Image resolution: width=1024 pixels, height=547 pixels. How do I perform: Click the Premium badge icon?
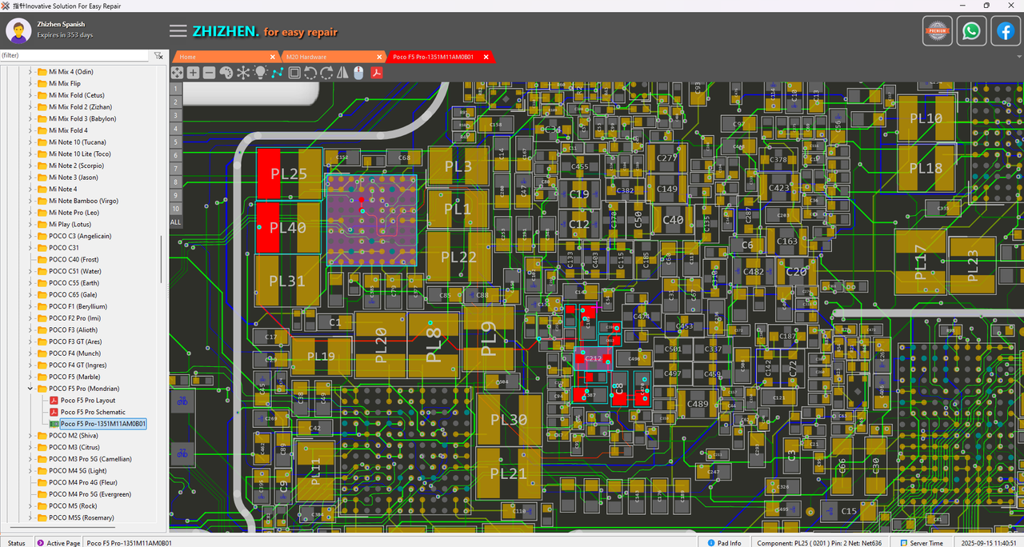938,31
